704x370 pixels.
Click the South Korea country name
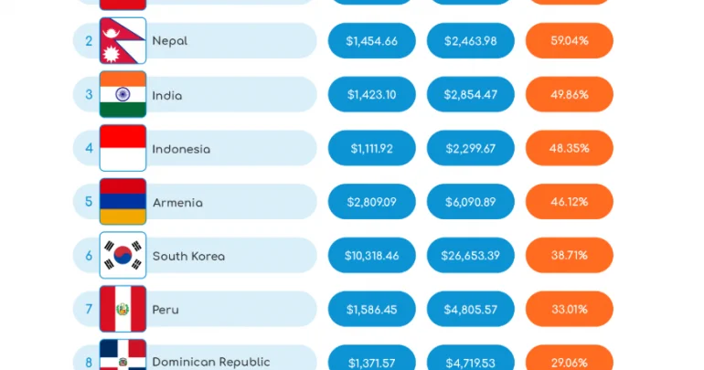pyautogui.click(x=188, y=256)
